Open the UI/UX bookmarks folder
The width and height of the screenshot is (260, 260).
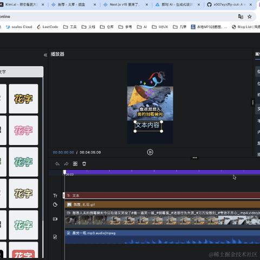click(160, 27)
